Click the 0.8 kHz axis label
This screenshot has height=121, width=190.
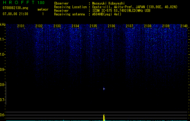point(2,85)
